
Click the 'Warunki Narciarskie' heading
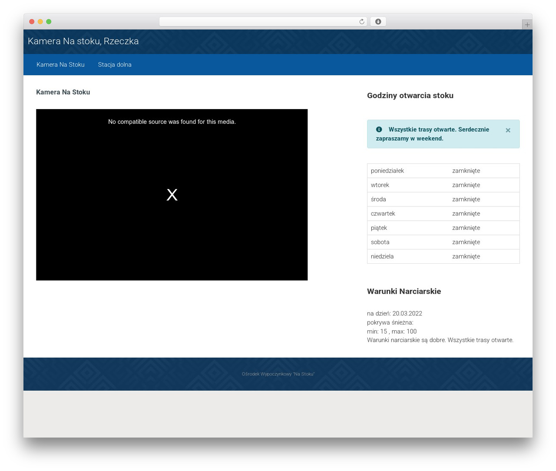[x=404, y=292]
